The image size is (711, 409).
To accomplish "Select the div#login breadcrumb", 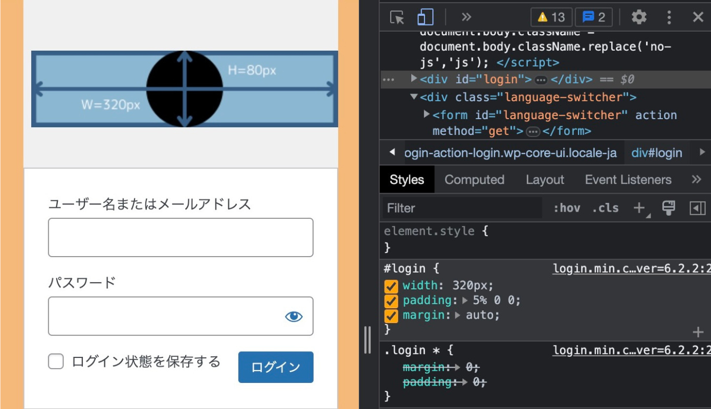I will click(x=657, y=153).
